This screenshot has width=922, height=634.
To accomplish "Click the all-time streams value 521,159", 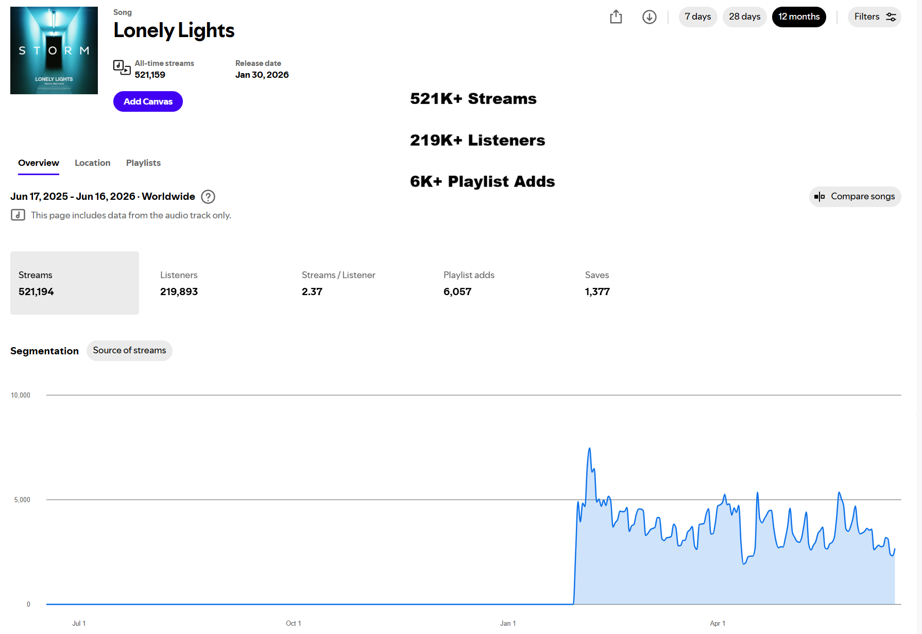I will (x=150, y=75).
